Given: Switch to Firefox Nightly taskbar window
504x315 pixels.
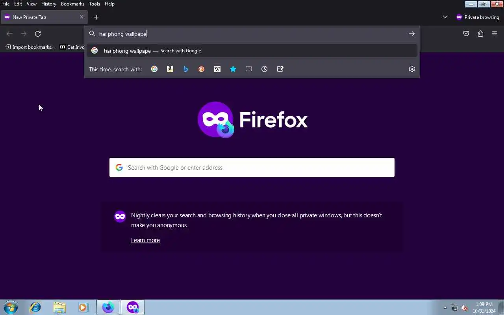Looking at the screenshot, I should [108, 307].
